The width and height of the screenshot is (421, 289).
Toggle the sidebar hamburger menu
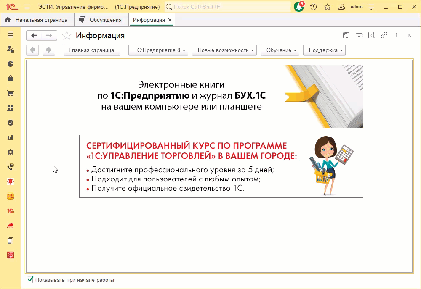click(10, 35)
